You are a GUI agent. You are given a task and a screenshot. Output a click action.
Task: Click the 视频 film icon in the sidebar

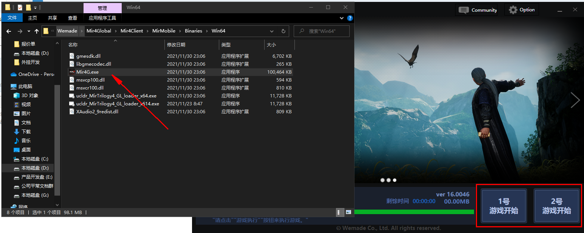(17, 105)
